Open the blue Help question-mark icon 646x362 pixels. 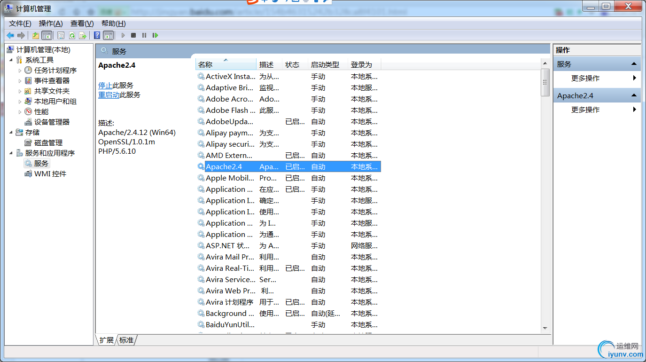click(x=97, y=35)
